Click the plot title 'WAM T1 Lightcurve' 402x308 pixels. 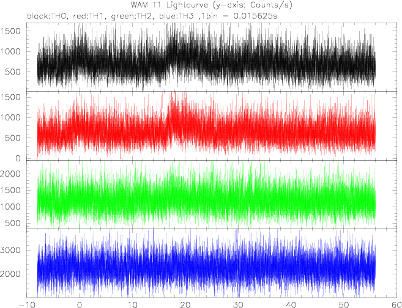(x=211, y=5)
